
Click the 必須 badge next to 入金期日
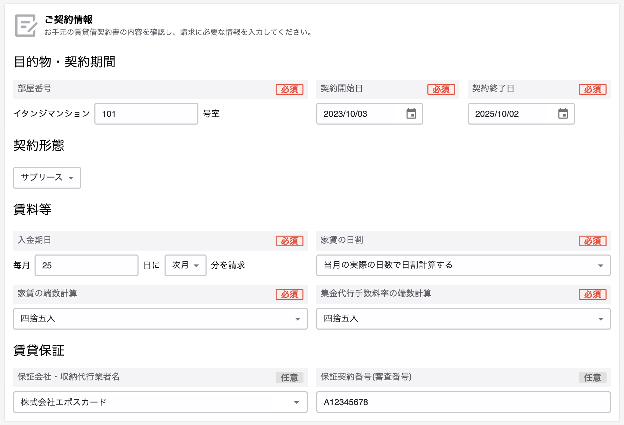click(x=290, y=241)
